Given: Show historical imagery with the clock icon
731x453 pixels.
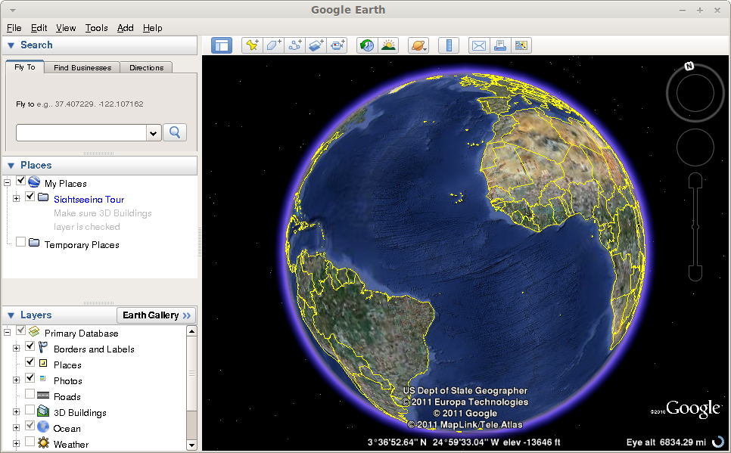Looking at the screenshot, I should [367, 45].
